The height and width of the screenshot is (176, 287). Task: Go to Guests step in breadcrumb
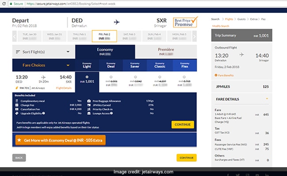pos(242,19)
